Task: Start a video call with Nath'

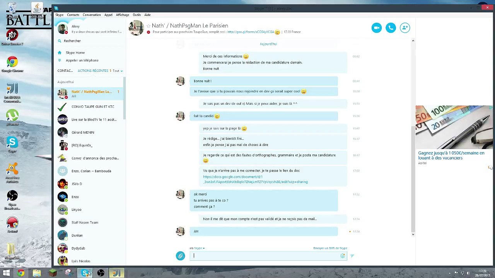Action: 376,28
